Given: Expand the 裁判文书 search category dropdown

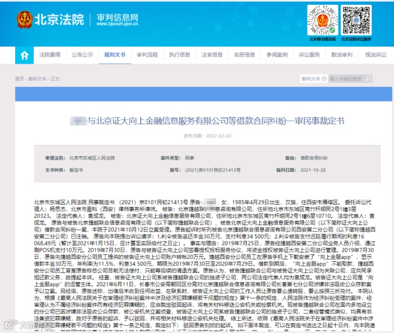Looking at the screenshot, I should click(x=314, y=79).
